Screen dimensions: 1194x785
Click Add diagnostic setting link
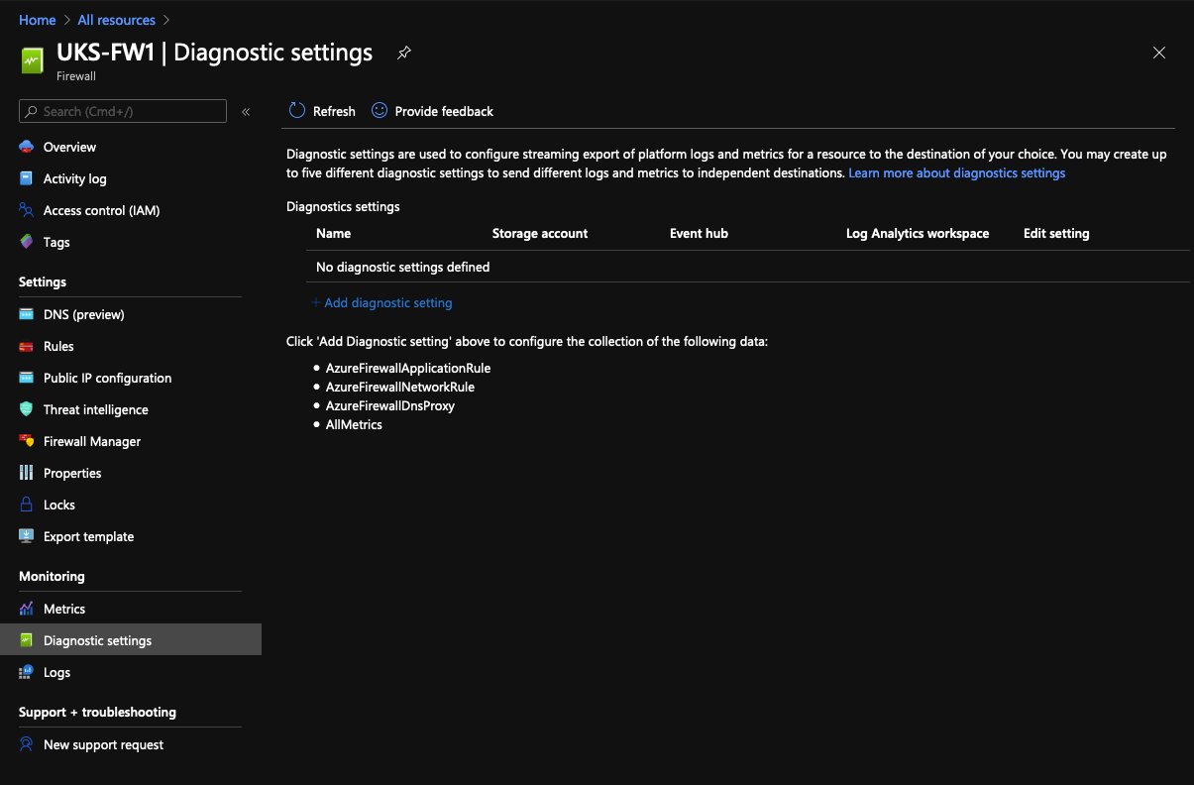click(x=381, y=302)
